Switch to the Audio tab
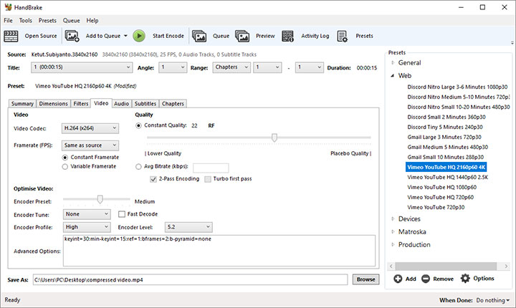 122,104
